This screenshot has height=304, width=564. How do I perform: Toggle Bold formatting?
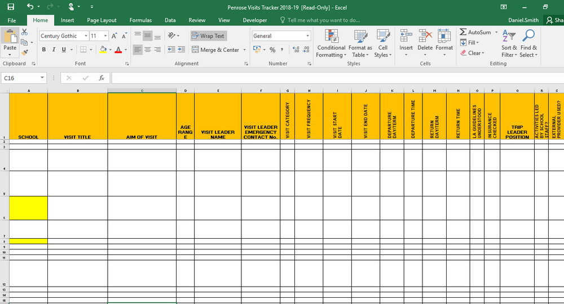pyautogui.click(x=44, y=50)
